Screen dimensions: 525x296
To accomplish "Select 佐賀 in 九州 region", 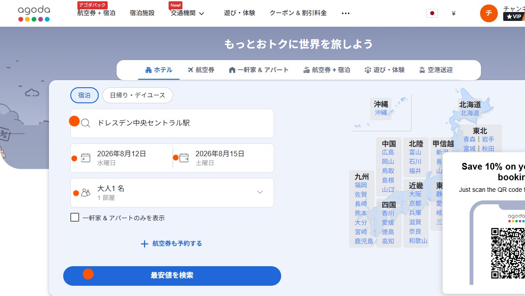I will [x=361, y=195].
